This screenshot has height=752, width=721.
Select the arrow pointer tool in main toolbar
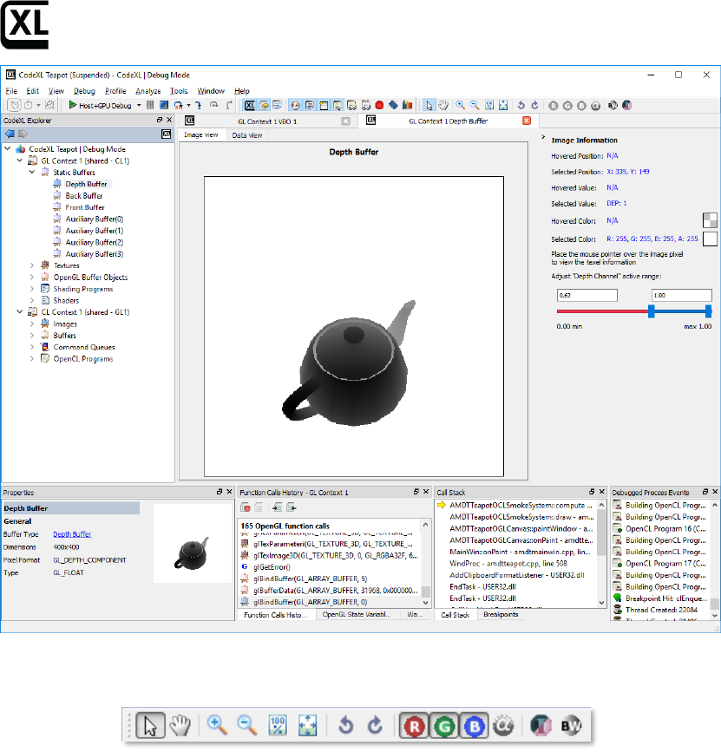[429, 105]
